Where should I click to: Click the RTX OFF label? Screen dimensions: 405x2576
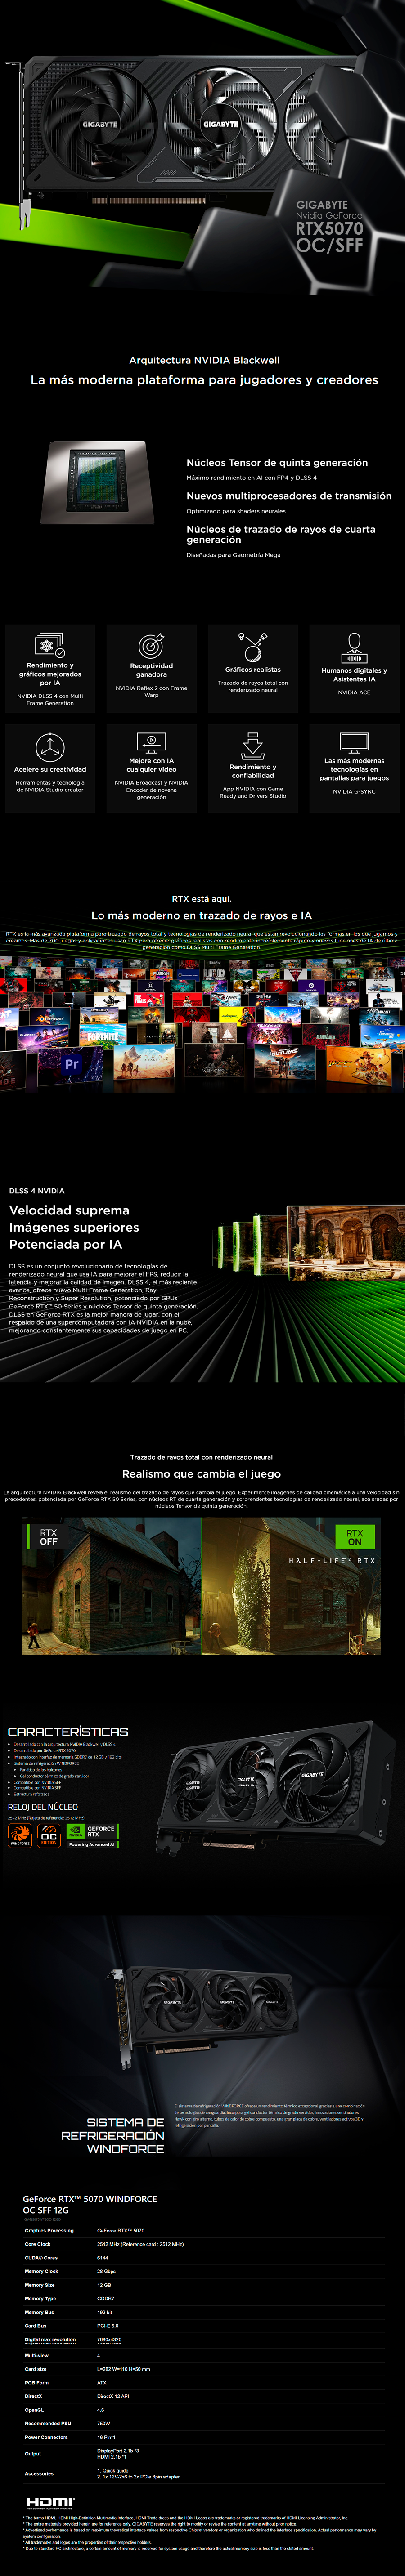tap(48, 1536)
